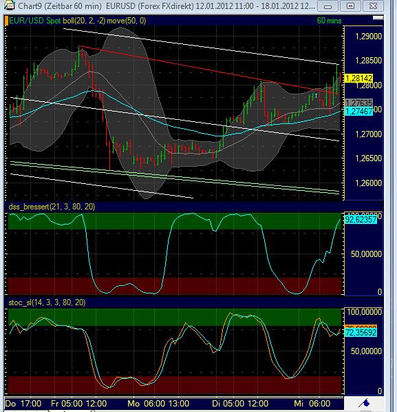Click the 1,29000 price axis label
The width and height of the screenshot is (397, 412).
(x=368, y=37)
